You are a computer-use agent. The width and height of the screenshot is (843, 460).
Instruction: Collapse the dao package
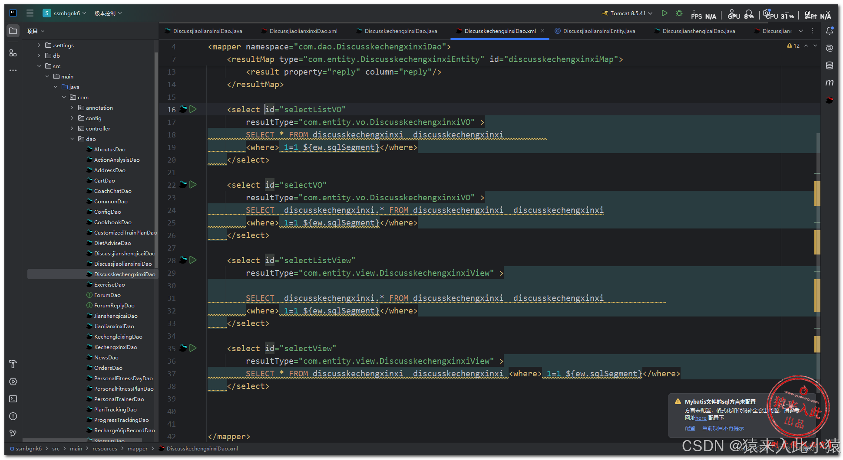pyautogui.click(x=72, y=139)
